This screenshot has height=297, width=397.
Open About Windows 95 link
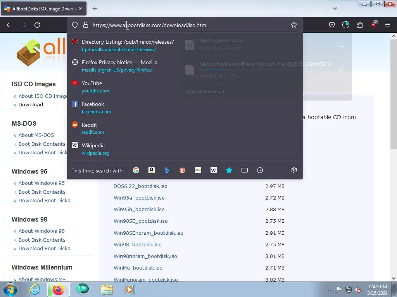coord(41,183)
